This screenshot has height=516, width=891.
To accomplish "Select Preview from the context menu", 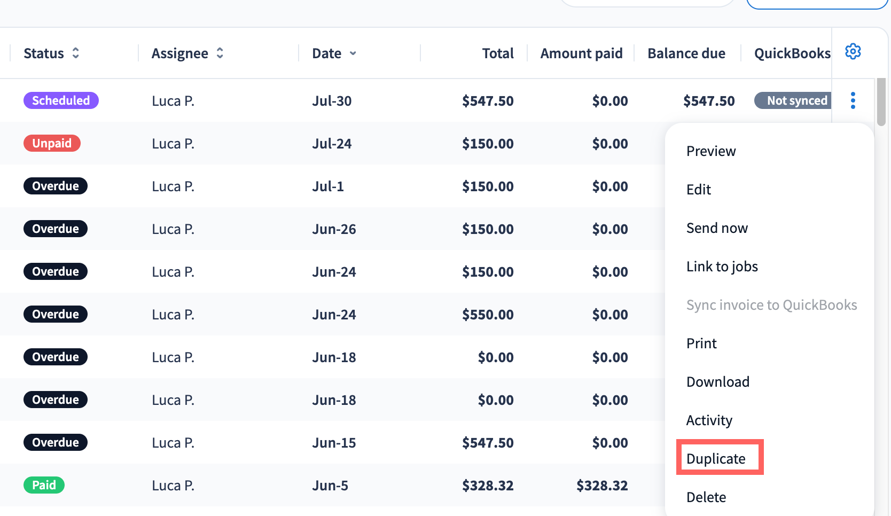I will coord(711,151).
